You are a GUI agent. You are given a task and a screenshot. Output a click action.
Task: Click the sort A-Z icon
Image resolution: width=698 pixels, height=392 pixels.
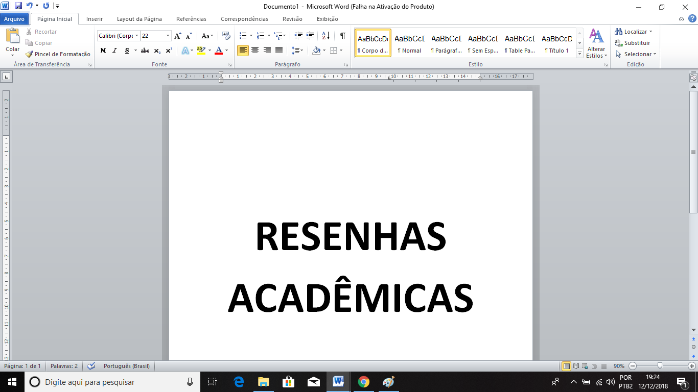click(325, 36)
